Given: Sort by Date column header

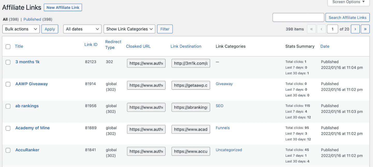Looking at the screenshot, I should (x=325, y=46).
